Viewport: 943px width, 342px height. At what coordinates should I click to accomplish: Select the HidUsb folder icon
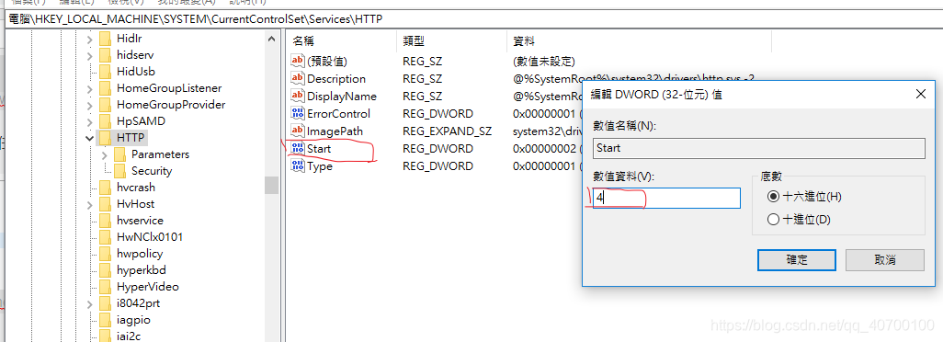click(x=106, y=72)
